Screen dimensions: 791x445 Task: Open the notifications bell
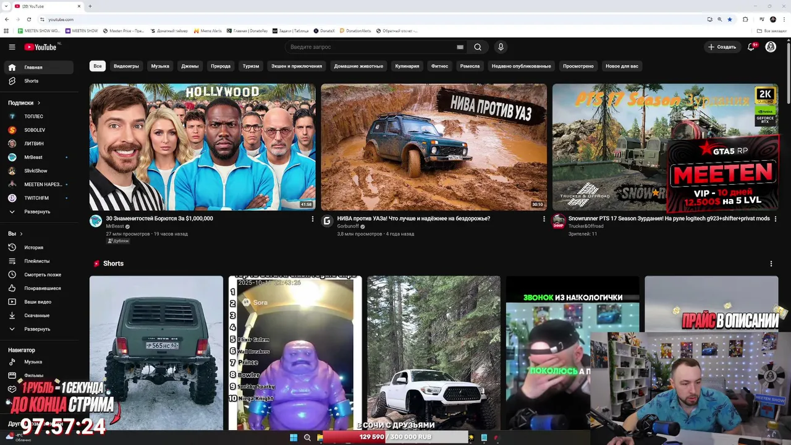tap(751, 47)
